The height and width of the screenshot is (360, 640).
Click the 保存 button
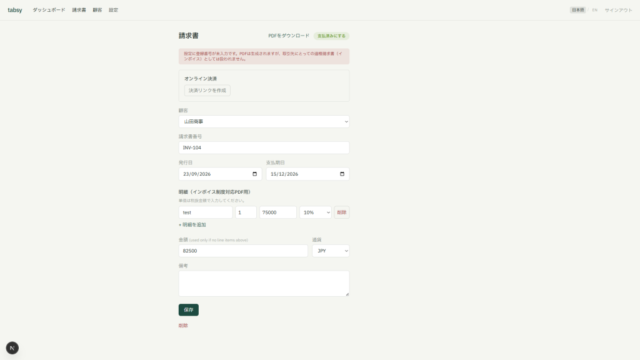pyautogui.click(x=189, y=310)
